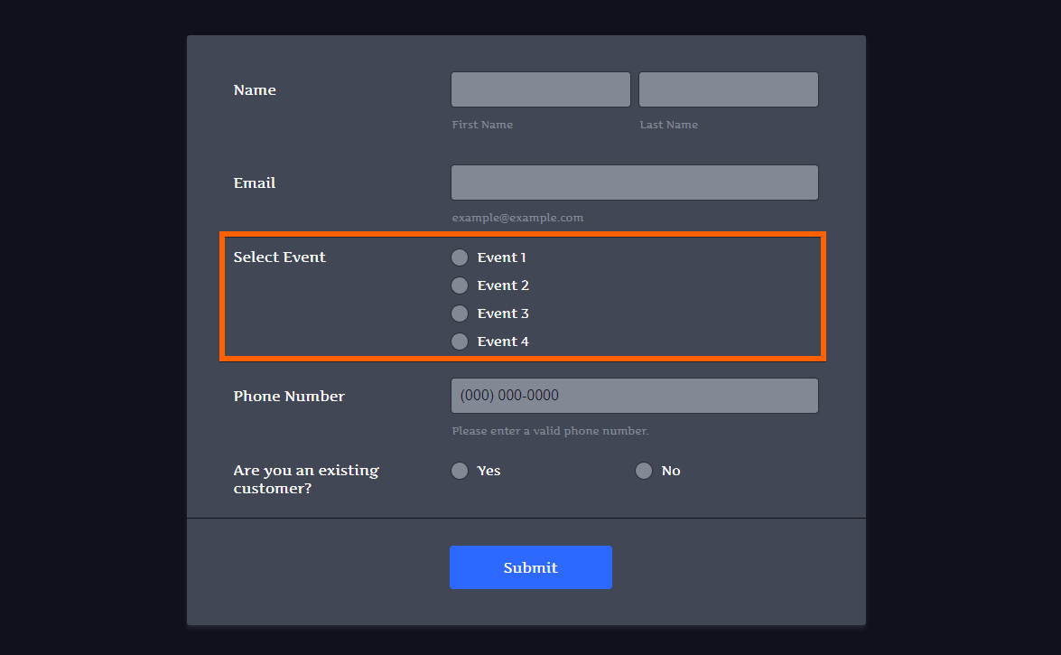1061x655 pixels.
Task: Click the Phone Number label
Action: 289,397
